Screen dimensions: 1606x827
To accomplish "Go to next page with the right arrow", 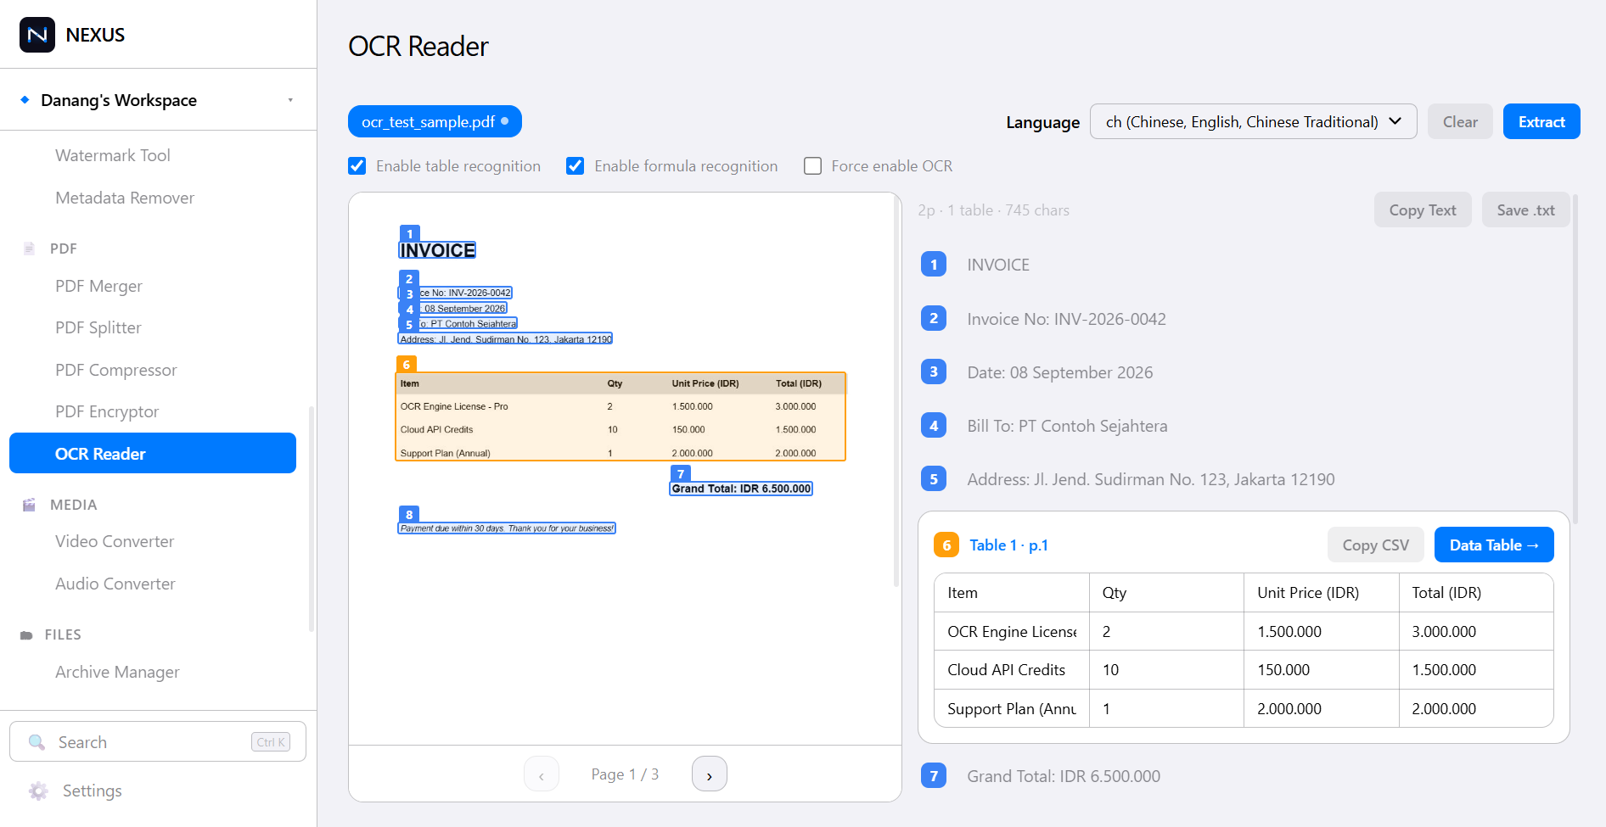I will 710,774.
